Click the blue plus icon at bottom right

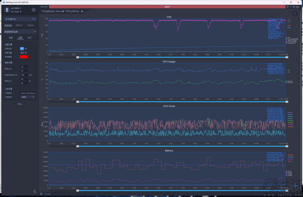[x=295, y=186]
